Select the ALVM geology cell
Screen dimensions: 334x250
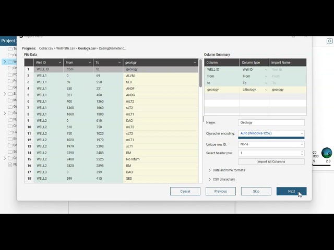(x=161, y=76)
